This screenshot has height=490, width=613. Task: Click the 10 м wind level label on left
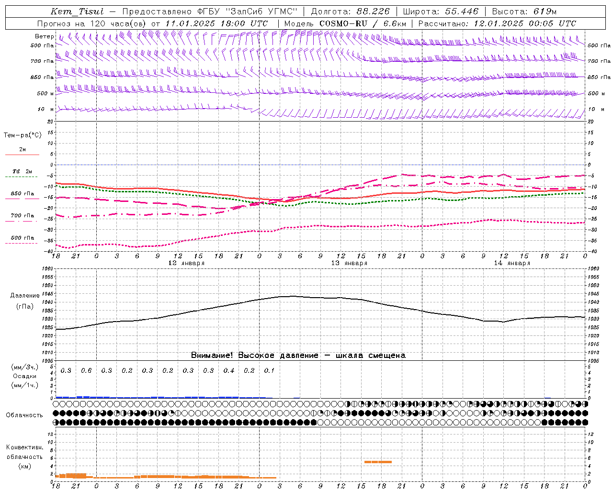pos(45,109)
